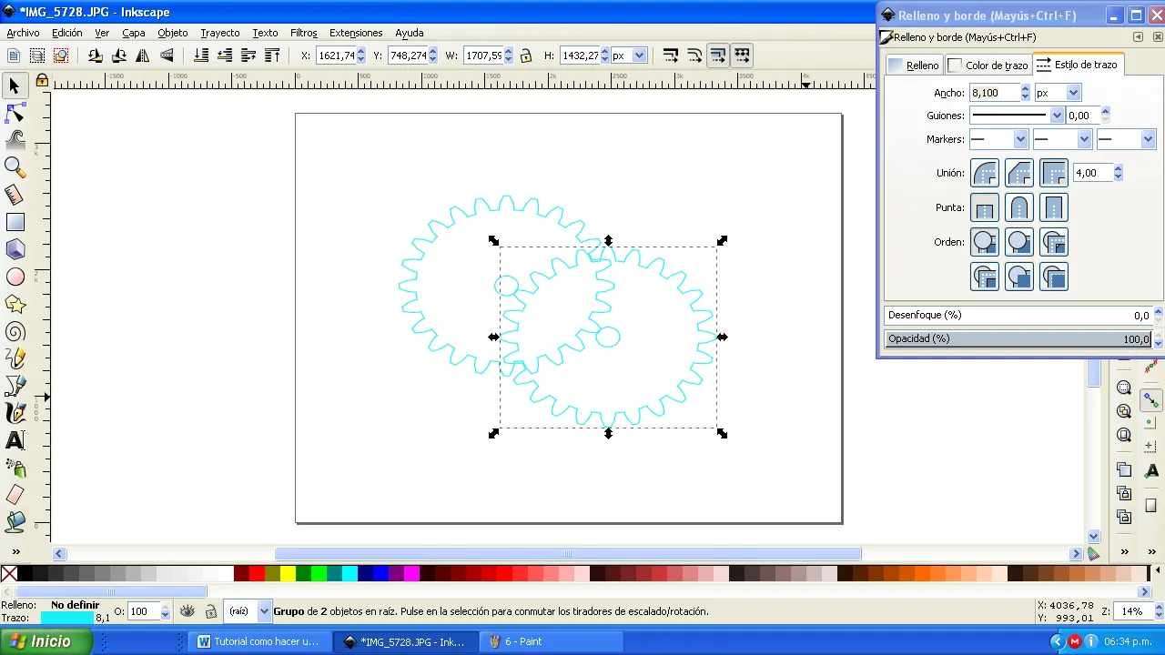The width and height of the screenshot is (1165, 655).
Task: Select the Rectangle tool
Action: click(x=15, y=222)
